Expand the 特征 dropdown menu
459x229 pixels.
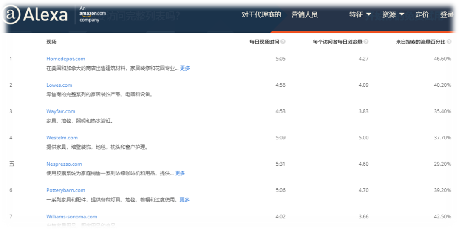click(x=360, y=15)
